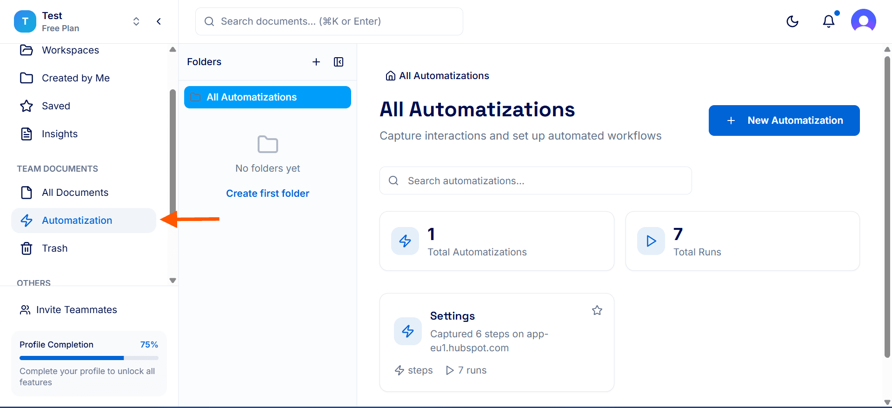This screenshot has width=892, height=408.
Task: Click the 7 runs label on Settings card
Action: (472, 370)
